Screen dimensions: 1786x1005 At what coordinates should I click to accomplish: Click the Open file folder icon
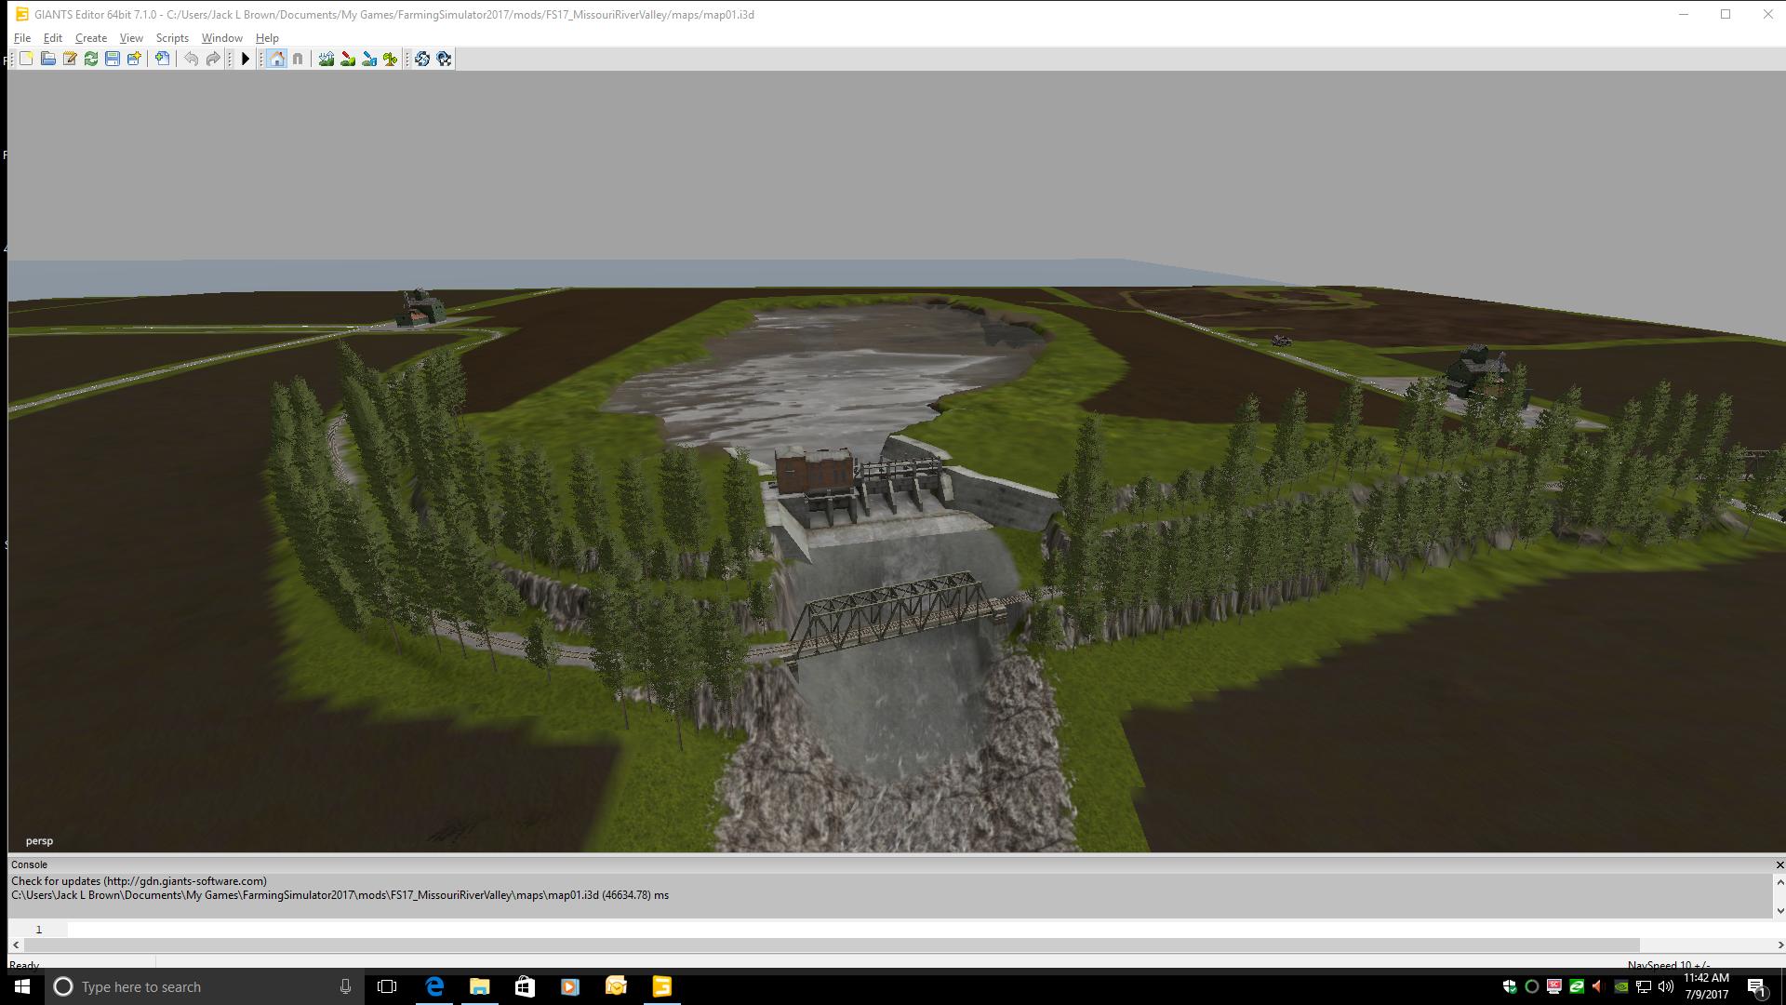point(47,59)
